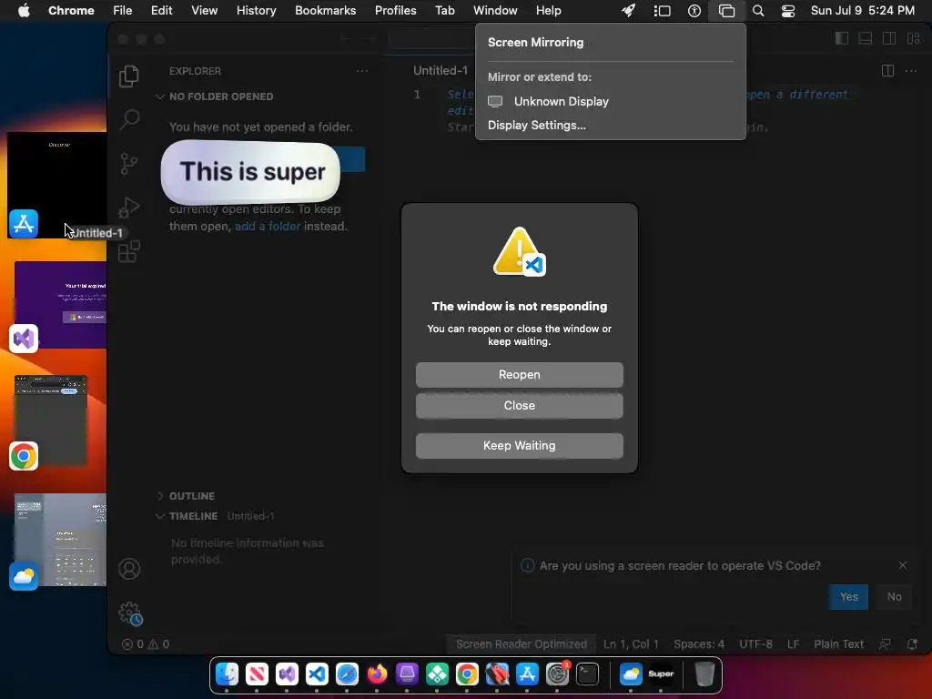The width and height of the screenshot is (932, 699).
Task: Open the News app from the Dock
Action: pyautogui.click(x=257, y=674)
